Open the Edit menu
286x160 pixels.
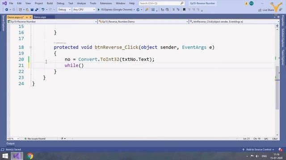pyautogui.click(x=19, y=3)
